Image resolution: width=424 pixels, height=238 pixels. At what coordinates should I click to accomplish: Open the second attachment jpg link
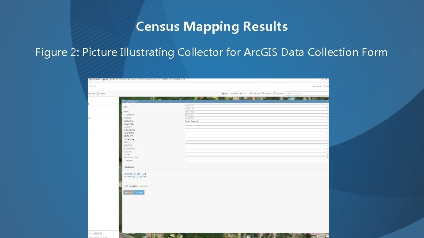coord(134,177)
